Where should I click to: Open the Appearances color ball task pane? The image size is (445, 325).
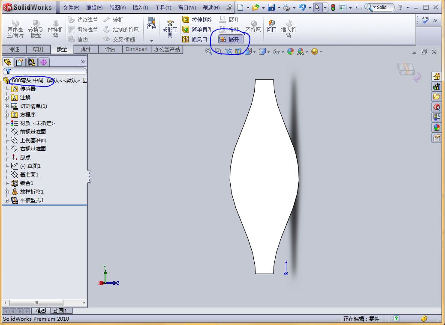coord(436,128)
